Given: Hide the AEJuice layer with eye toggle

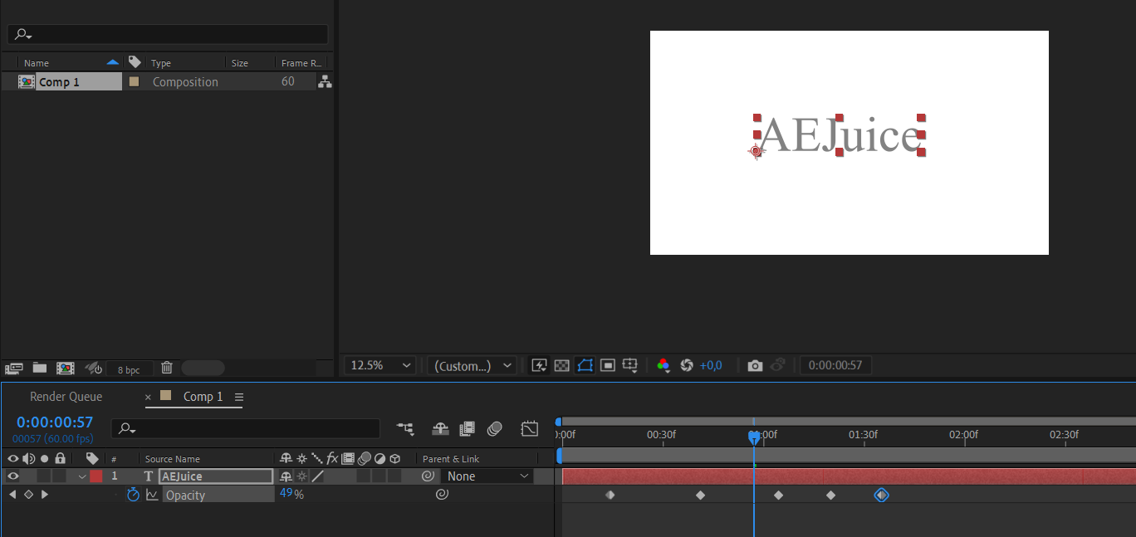Looking at the screenshot, I should 13,476.
